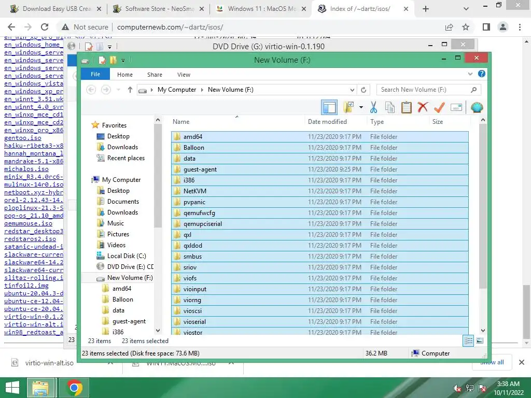Open File Explorer from taskbar
Screen dimensions: 531x398
(40, 388)
